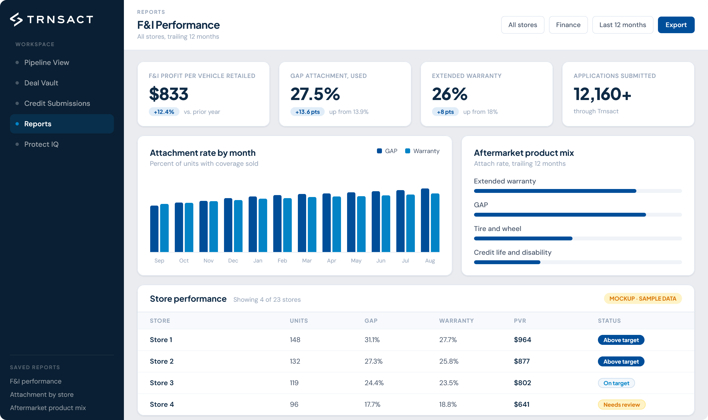Click the Mar label on chart axis
708x420 pixels.
[x=307, y=261]
